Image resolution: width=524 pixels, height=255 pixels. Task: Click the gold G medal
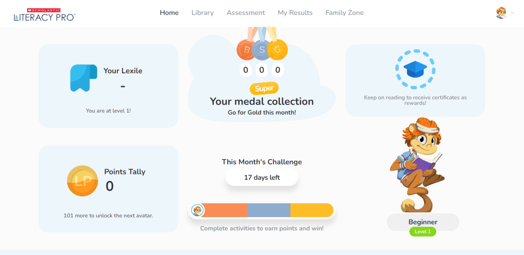coord(277,50)
